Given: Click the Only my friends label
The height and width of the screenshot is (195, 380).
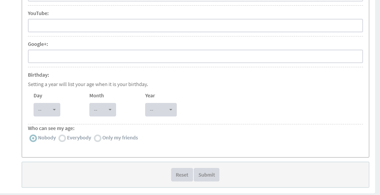Looking at the screenshot, I should (120, 138).
